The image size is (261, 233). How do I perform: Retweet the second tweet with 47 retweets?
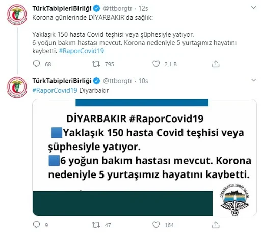click(x=96, y=225)
